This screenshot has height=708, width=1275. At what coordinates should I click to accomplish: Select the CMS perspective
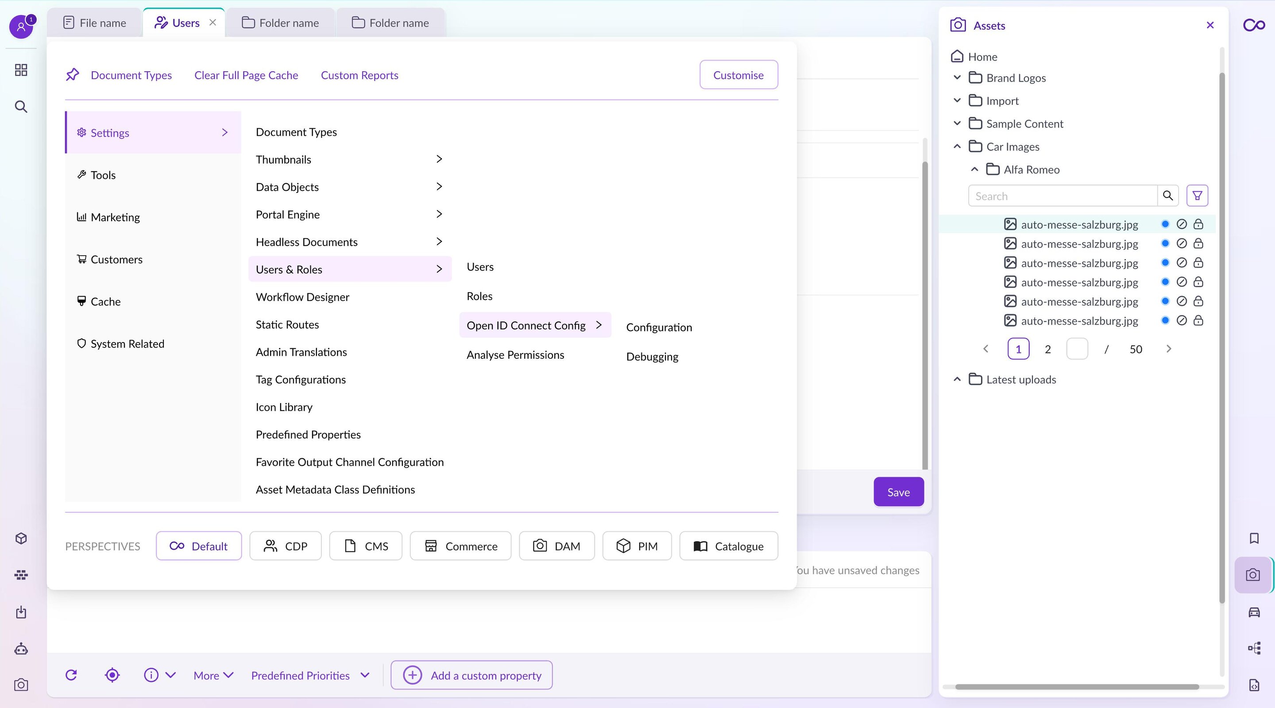pyautogui.click(x=366, y=546)
